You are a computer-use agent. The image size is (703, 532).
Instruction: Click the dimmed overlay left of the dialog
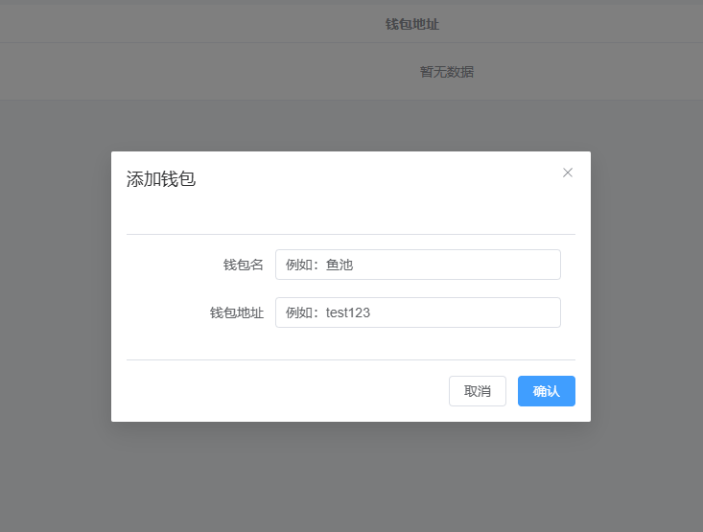coord(55,288)
